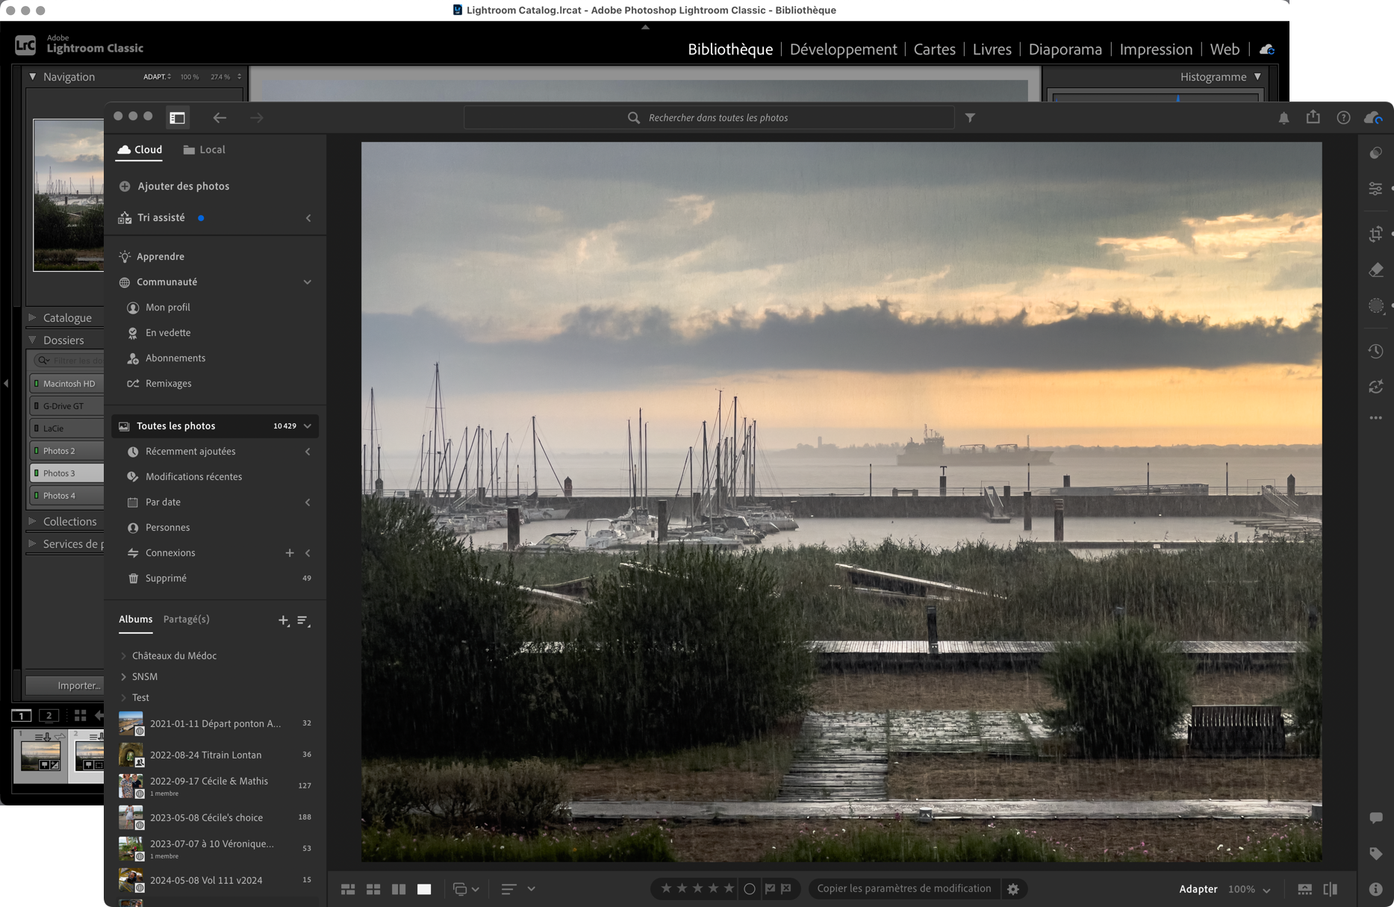The height and width of the screenshot is (907, 1394).
Task: Open the Développement module in Lightroom Classic
Action: (844, 49)
